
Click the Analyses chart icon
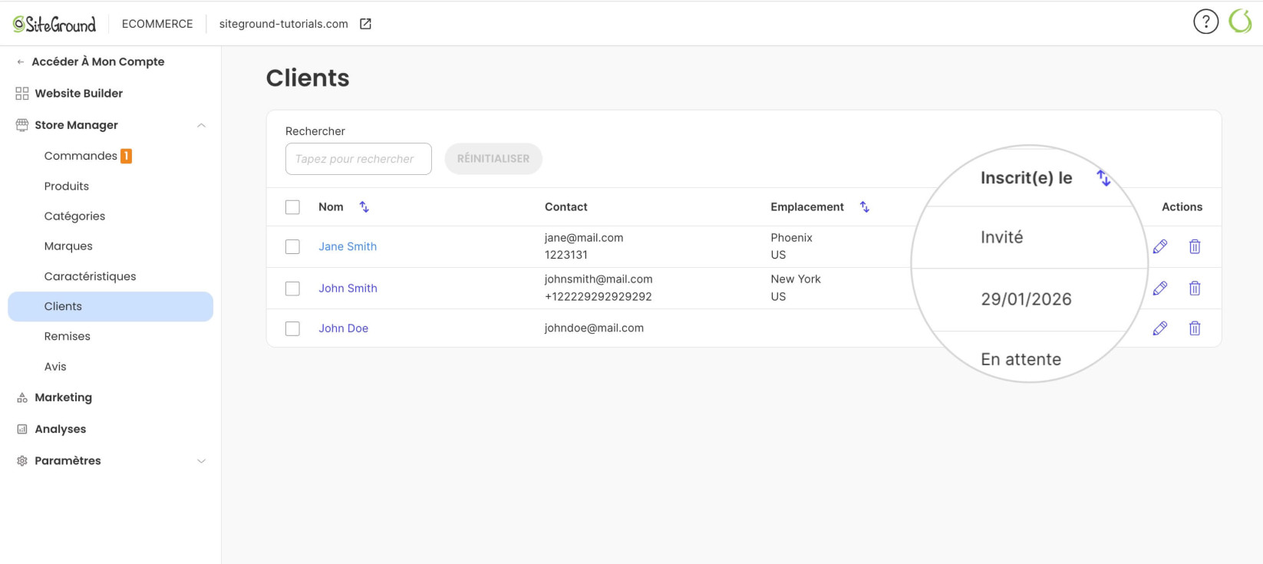pyautogui.click(x=22, y=429)
